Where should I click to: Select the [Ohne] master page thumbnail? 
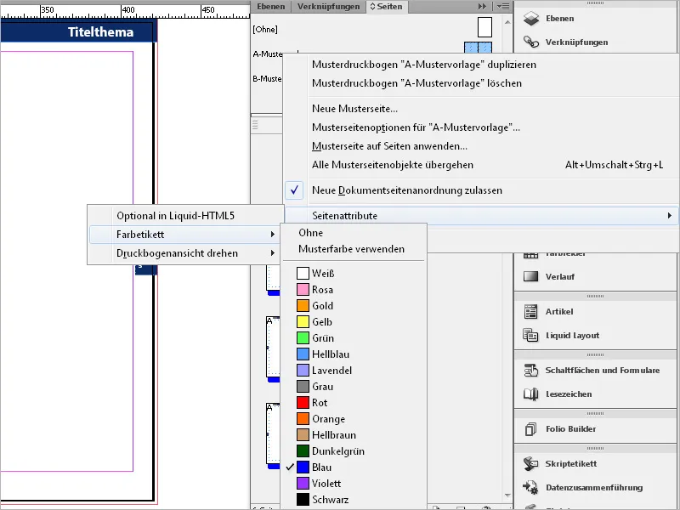[484, 27]
